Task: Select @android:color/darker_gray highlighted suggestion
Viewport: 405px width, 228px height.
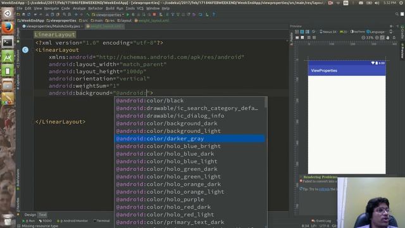Action: coord(189,139)
